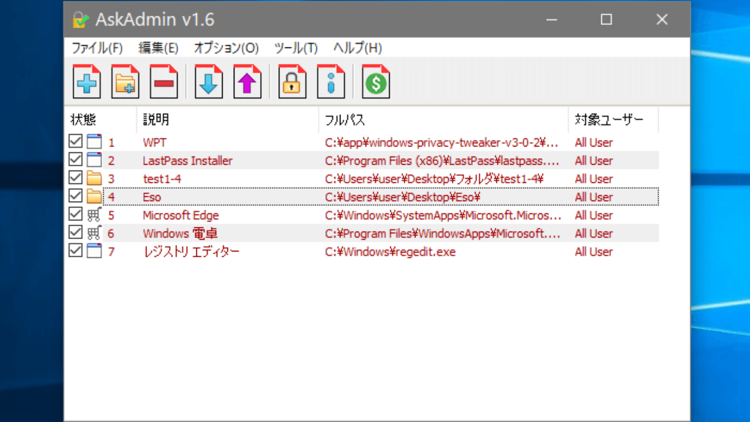
Task: Open the ファイル(F) menu
Action: pos(97,48)
